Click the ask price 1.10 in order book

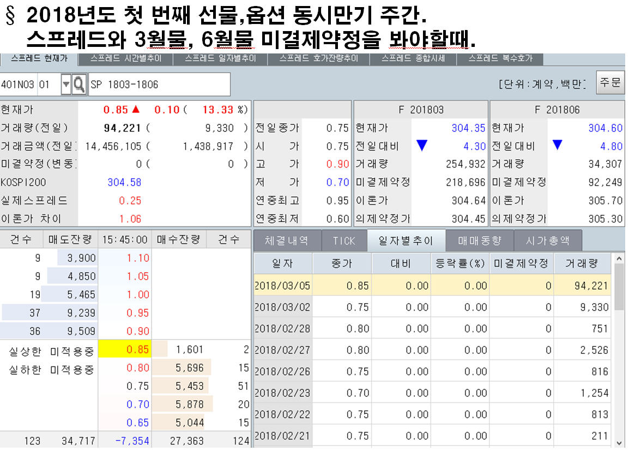coord(125,257)
